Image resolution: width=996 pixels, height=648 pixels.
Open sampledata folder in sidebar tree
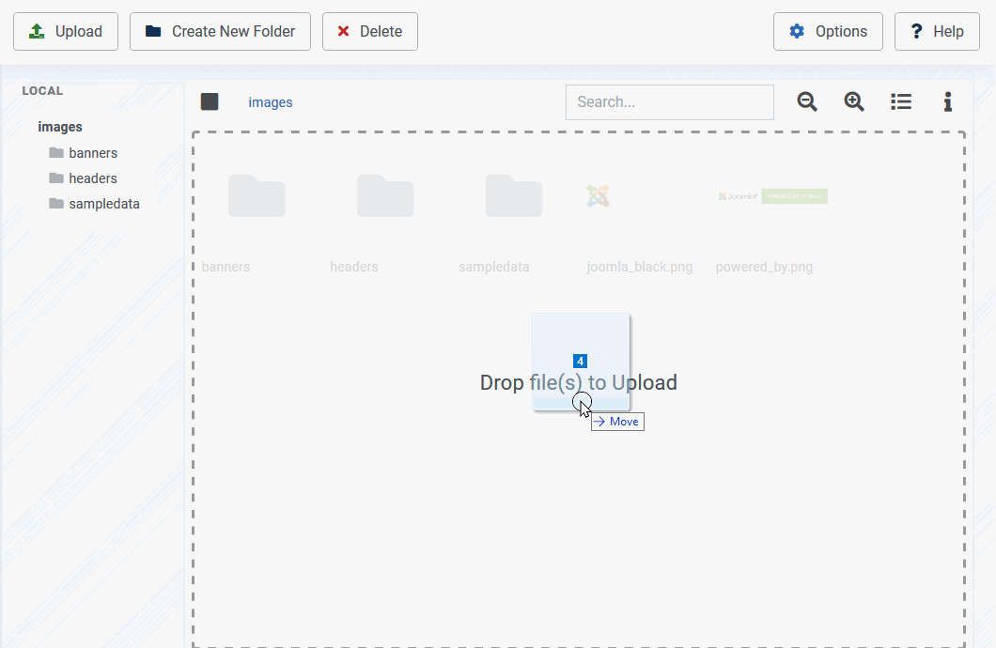[103, 204]
